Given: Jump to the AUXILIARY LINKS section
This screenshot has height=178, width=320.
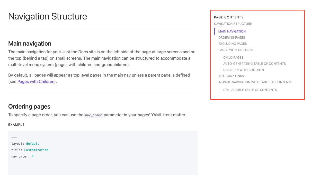Looking at the screenshot, I should (x=231, y=76).
